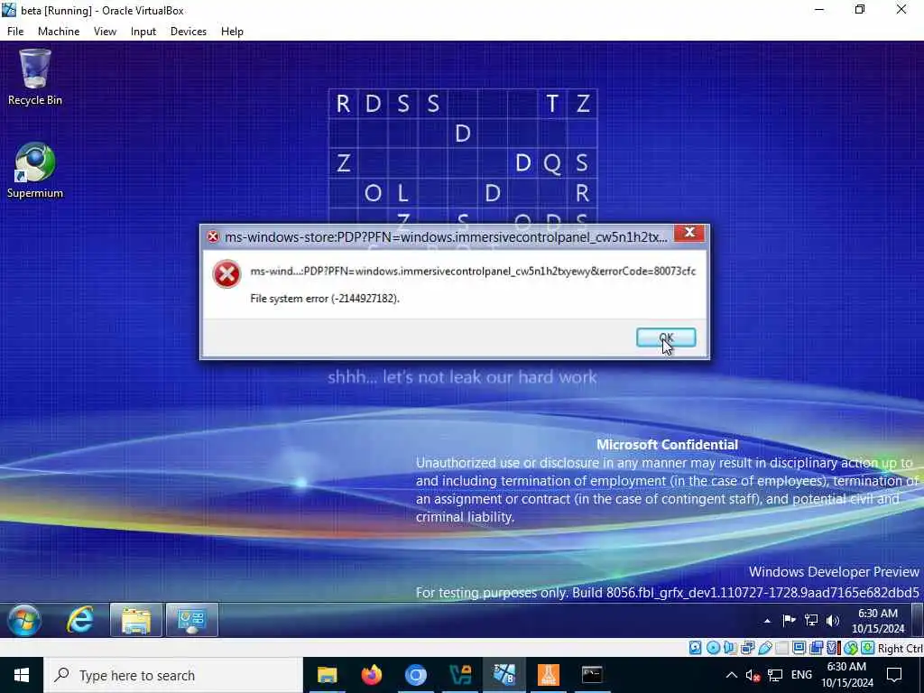Open guest network tray icon

(811, 620)
